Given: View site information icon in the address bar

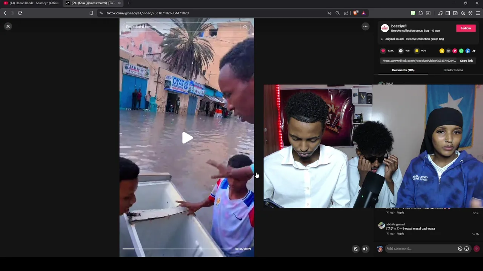Looking at the screenshot, I should [x=101, y=13].
